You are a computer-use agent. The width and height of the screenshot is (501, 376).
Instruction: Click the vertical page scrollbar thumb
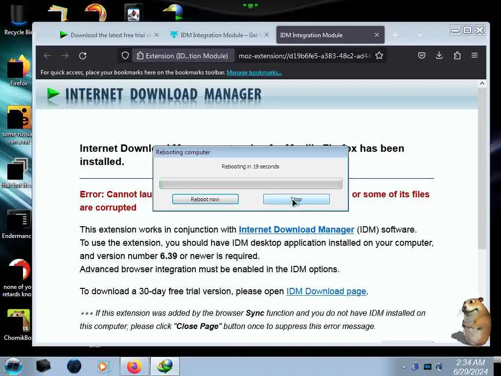(482, 168)
